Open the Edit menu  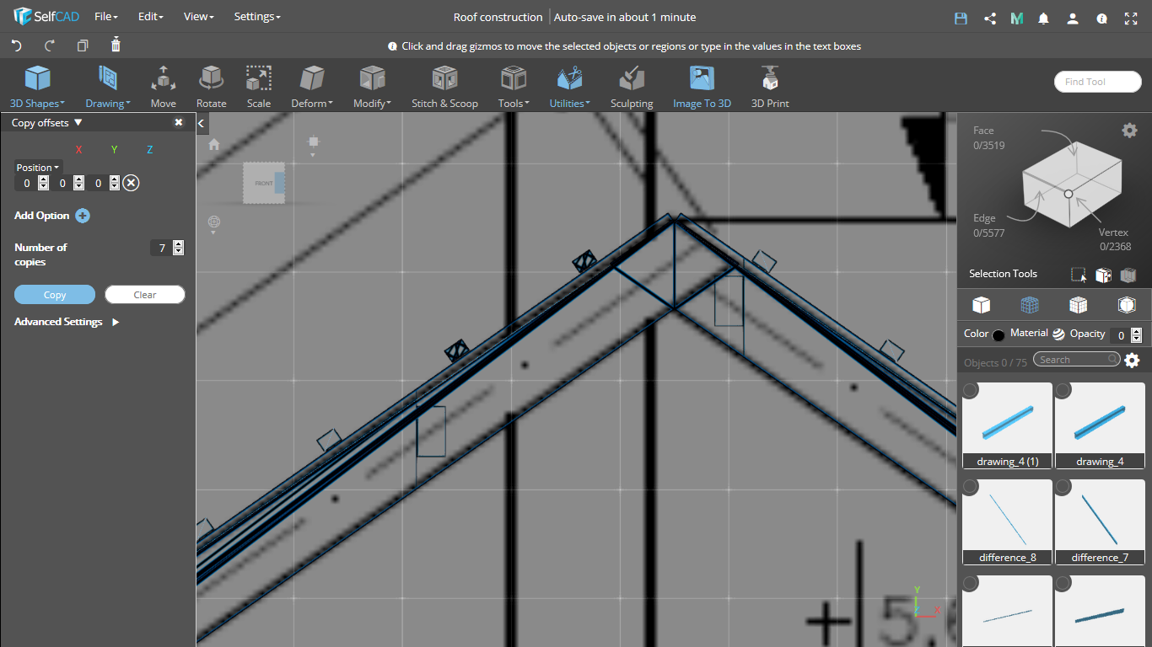(150, 17)
